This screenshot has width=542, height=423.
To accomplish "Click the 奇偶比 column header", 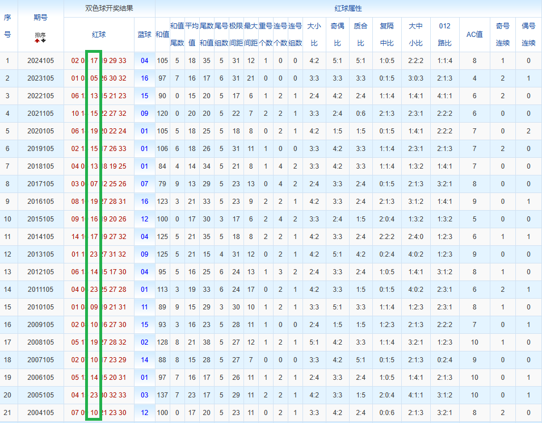I will 337,34.
